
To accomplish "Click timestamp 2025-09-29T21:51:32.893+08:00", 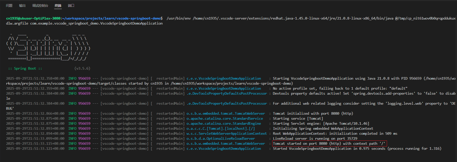I will 35,128.
